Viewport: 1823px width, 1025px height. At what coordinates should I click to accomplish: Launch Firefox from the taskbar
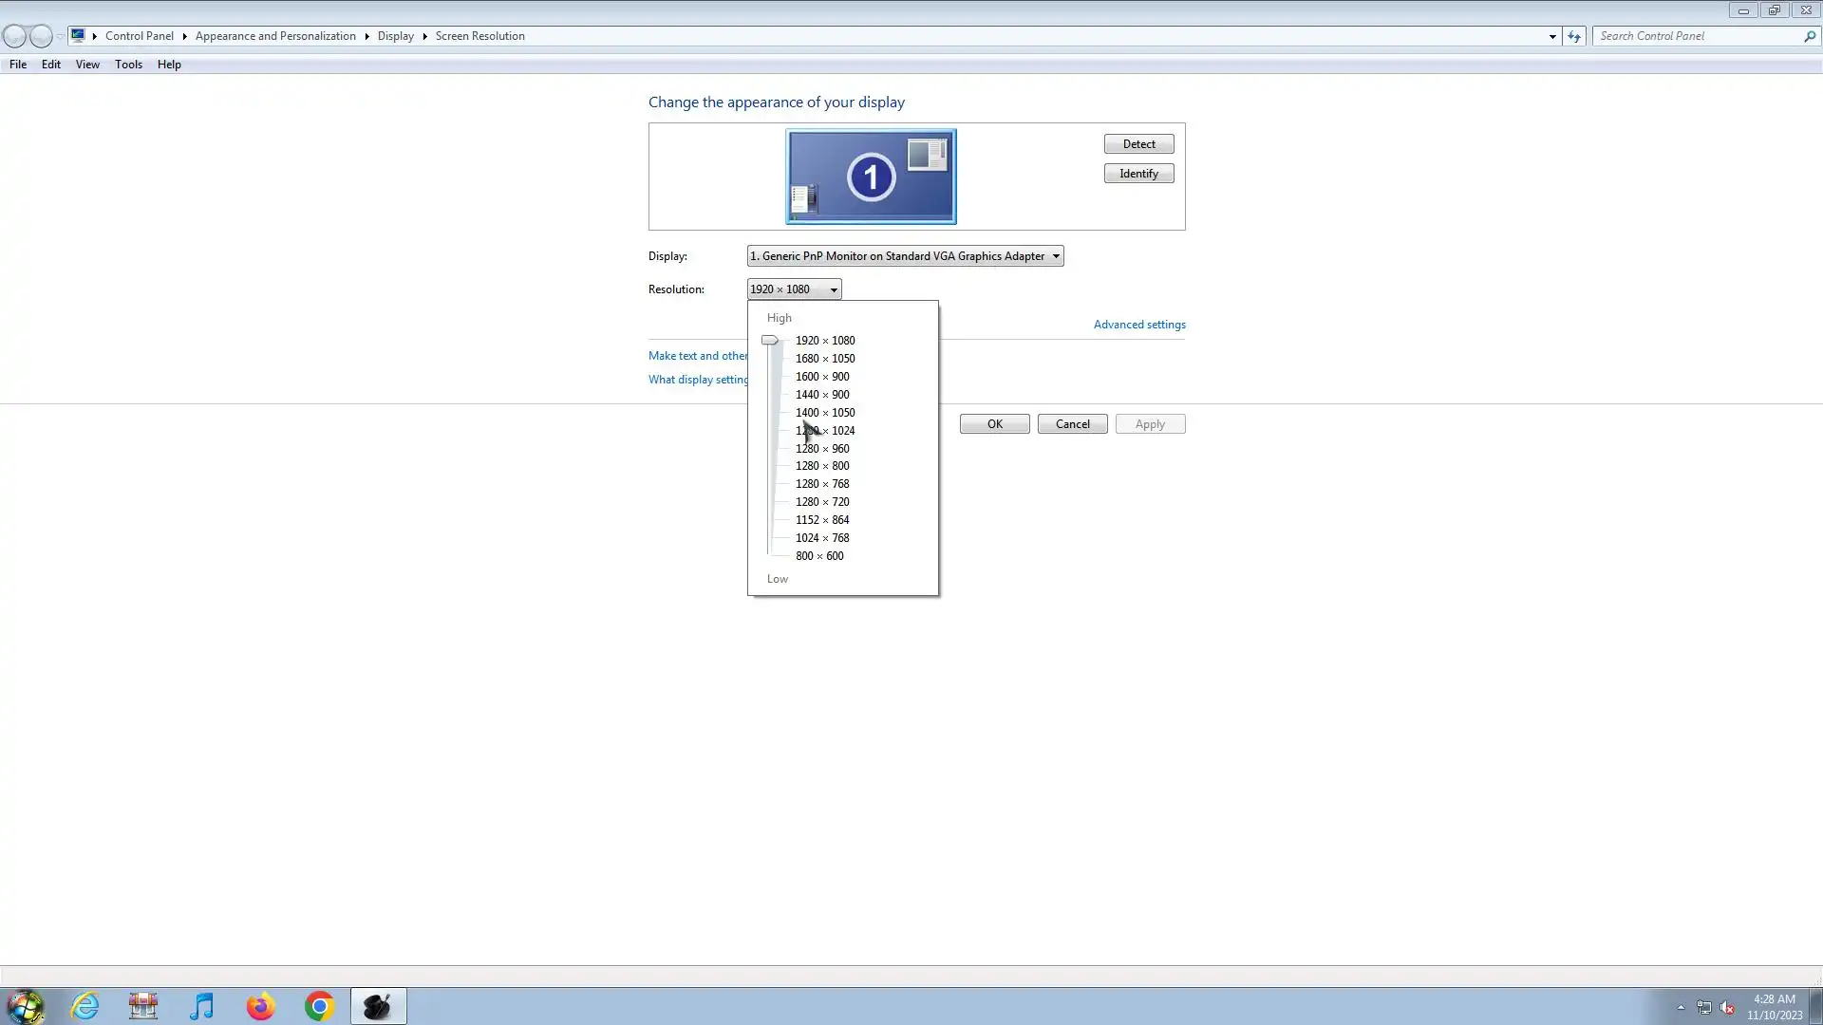(260, 1006)
